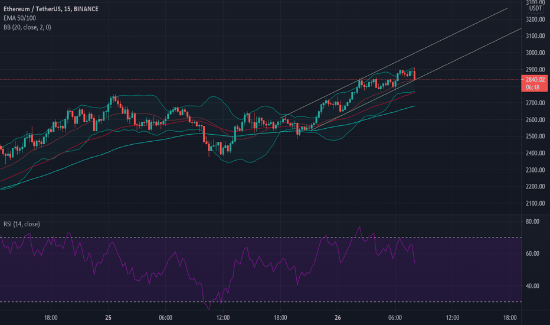
Task: Select the RSI (14, close) indicator label
Action: pyautogui.click(x=22, y=224)
